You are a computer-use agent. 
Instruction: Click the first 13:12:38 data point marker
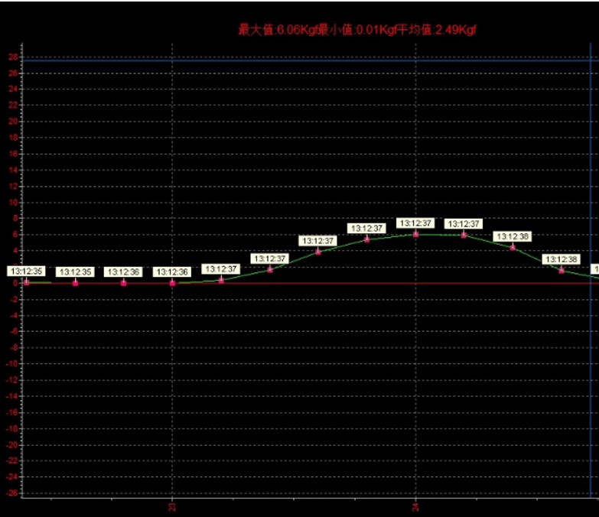coord(513,247)
